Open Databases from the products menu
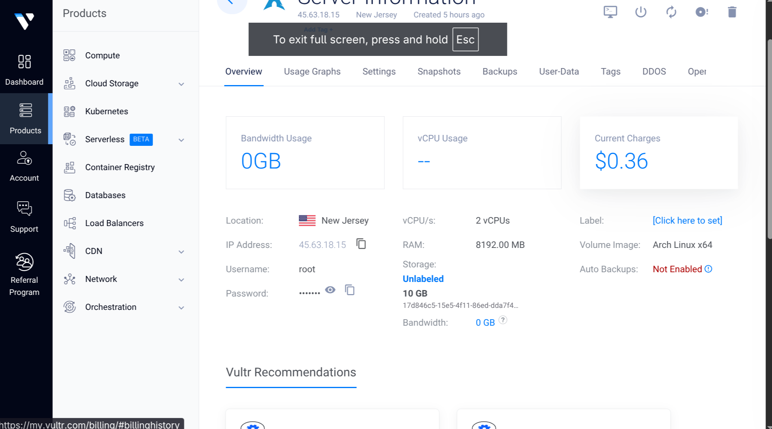The width and height of the screenshot is (772, 429). [105, 195]
